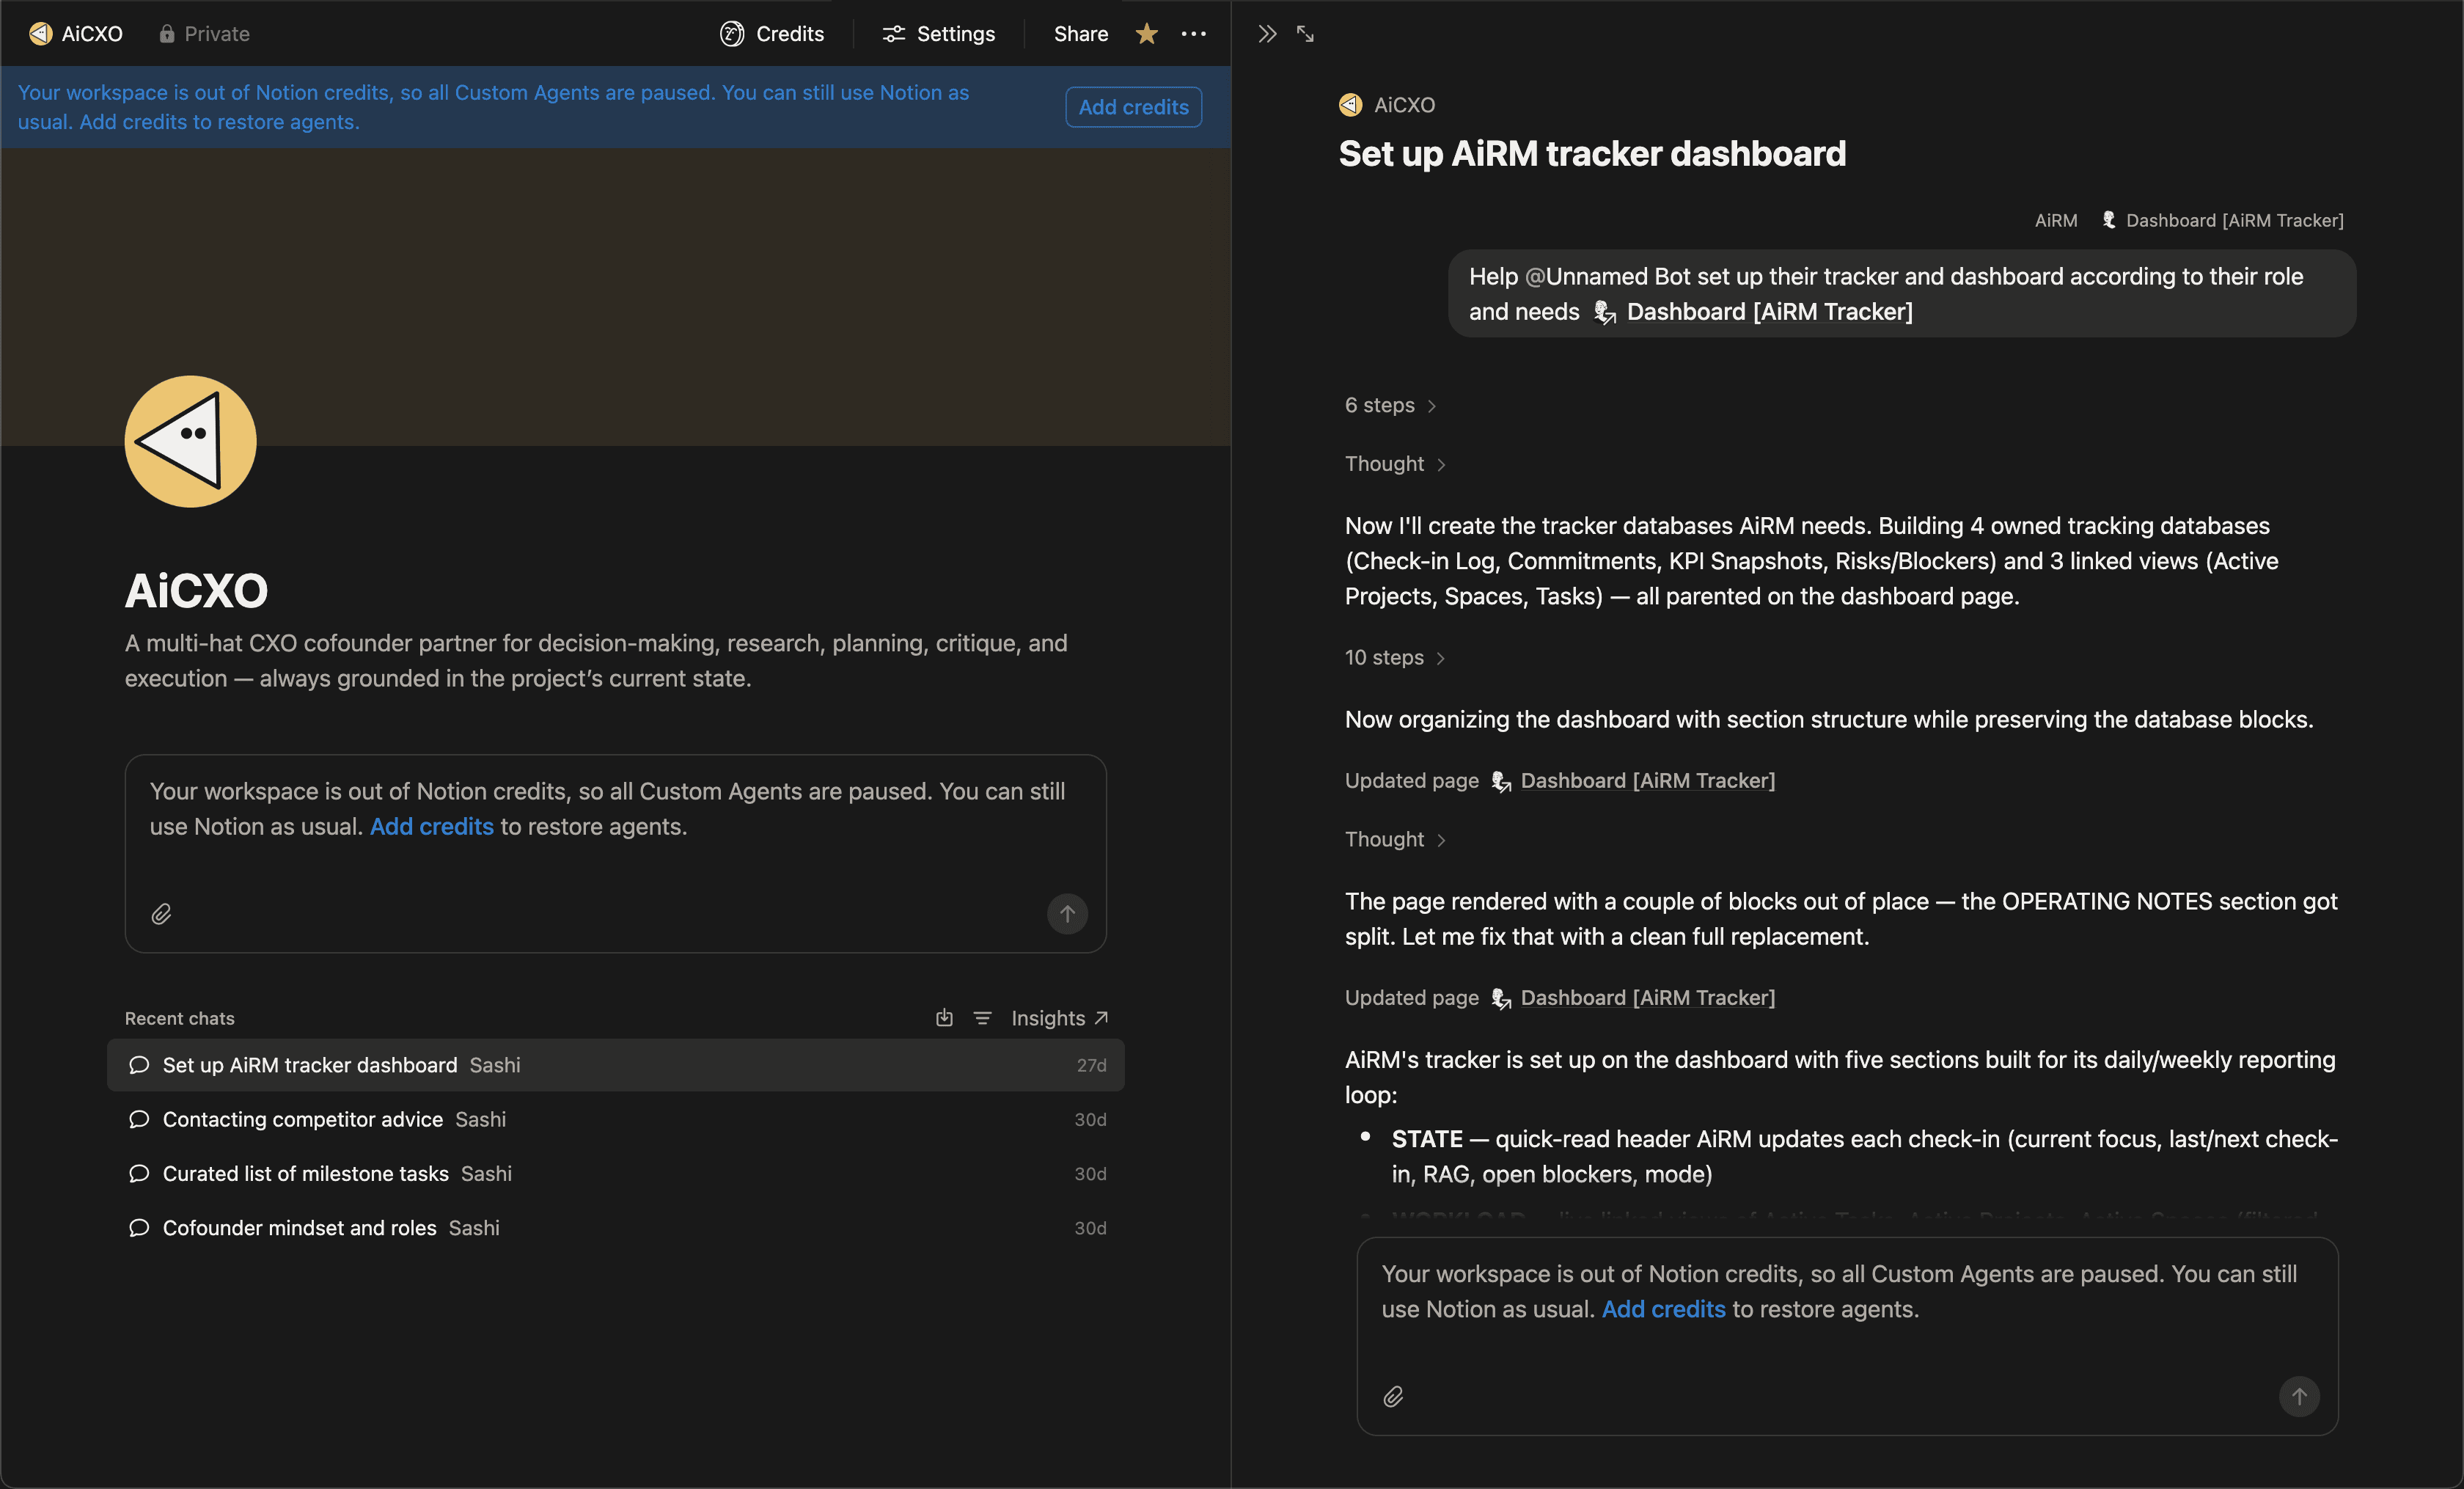The width and height of the screenshot is (2464, 1489).
Task: Click chat bubble icon for Cofounder mindset chat
Action: pos(139,1228)
